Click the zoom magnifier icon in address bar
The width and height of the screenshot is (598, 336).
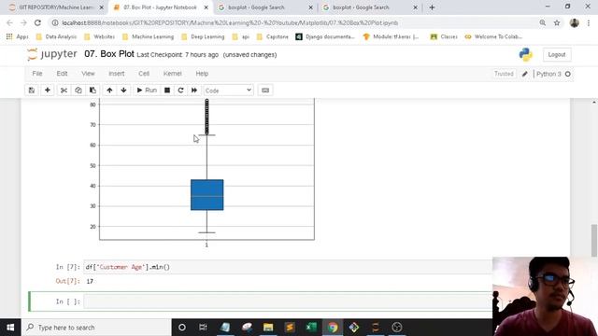pos(542,22)
